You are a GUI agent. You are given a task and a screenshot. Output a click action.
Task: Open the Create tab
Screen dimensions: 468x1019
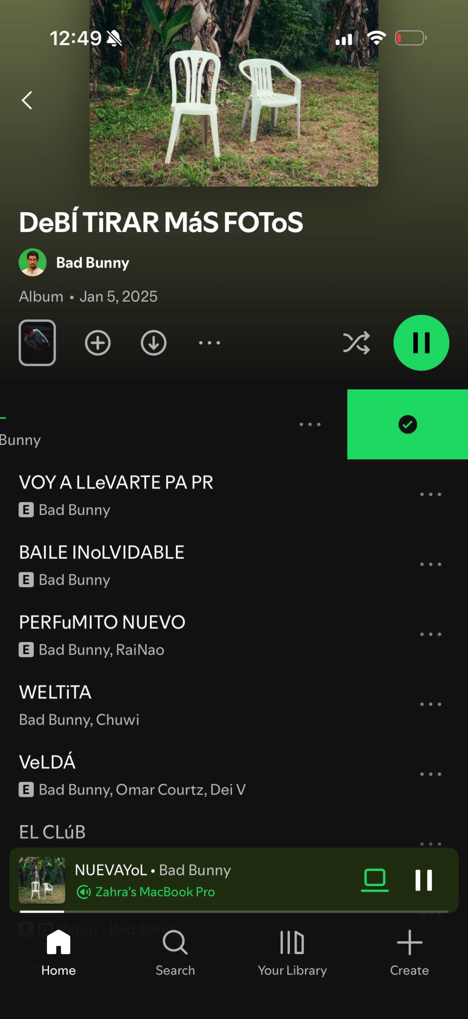(x=410, y=953)
